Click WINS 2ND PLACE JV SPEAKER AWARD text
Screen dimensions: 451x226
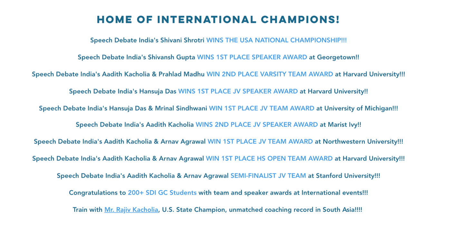click(x=257, y=125)
